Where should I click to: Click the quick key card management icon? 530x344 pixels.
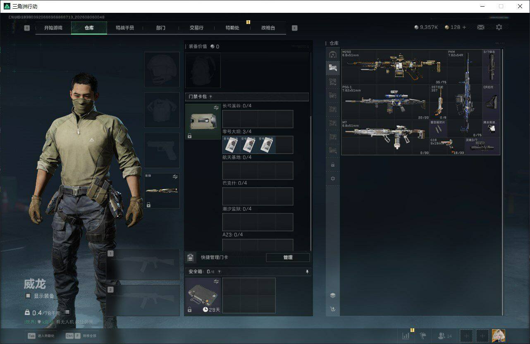(x=190, y=258)
